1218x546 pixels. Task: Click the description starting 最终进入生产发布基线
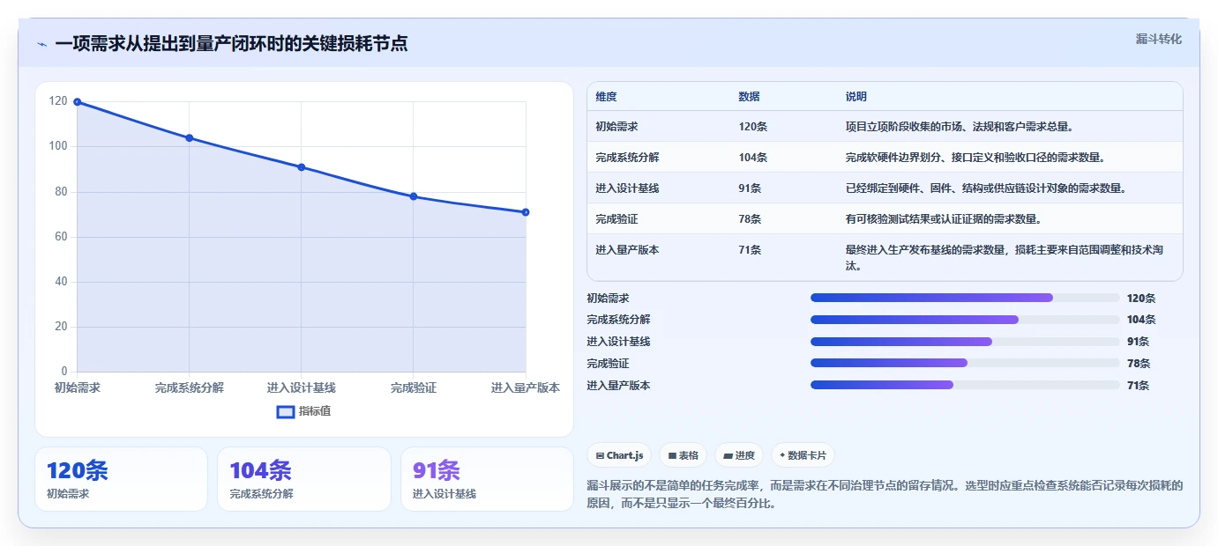[x=1005, y=257]
